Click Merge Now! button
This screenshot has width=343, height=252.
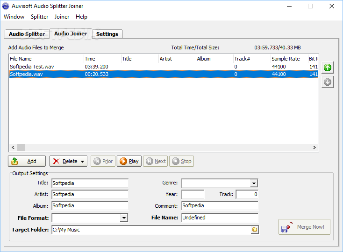point(304,227)
